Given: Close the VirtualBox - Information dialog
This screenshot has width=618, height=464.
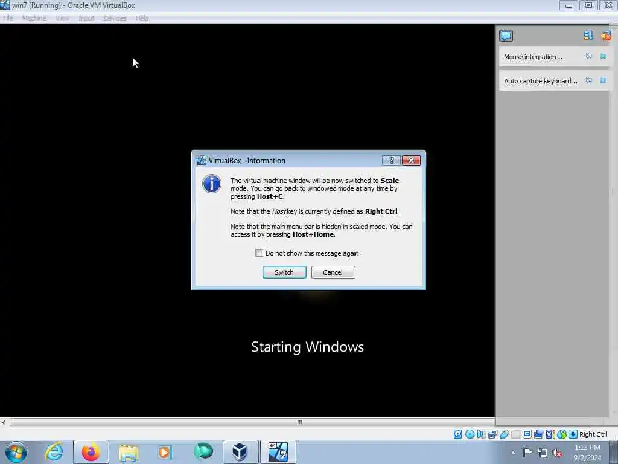Looking at the screenshot, I should [411, 160].
